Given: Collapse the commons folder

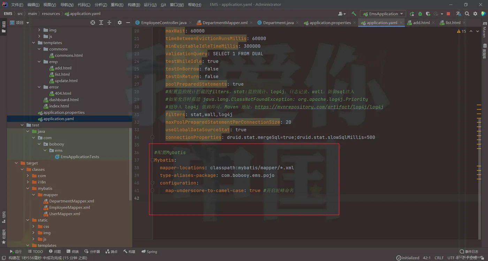Looking at the screenshot, I should 39,49.
